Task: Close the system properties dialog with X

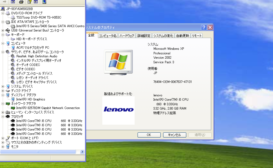Action: point(210,27)
